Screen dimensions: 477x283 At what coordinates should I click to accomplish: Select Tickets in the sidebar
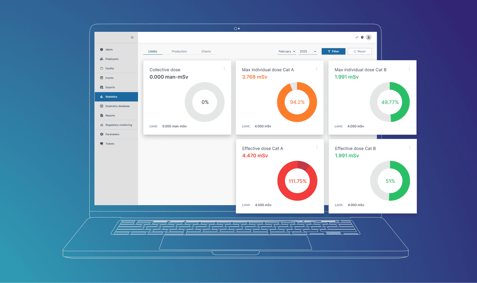pyautogui.click(x=110, y=144)
